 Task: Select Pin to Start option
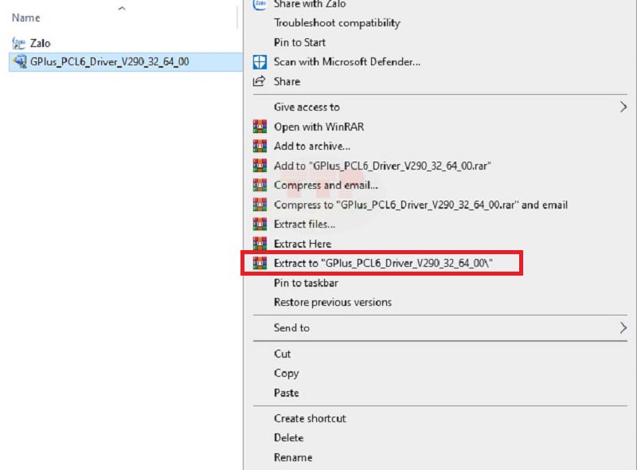coord(299,42)
